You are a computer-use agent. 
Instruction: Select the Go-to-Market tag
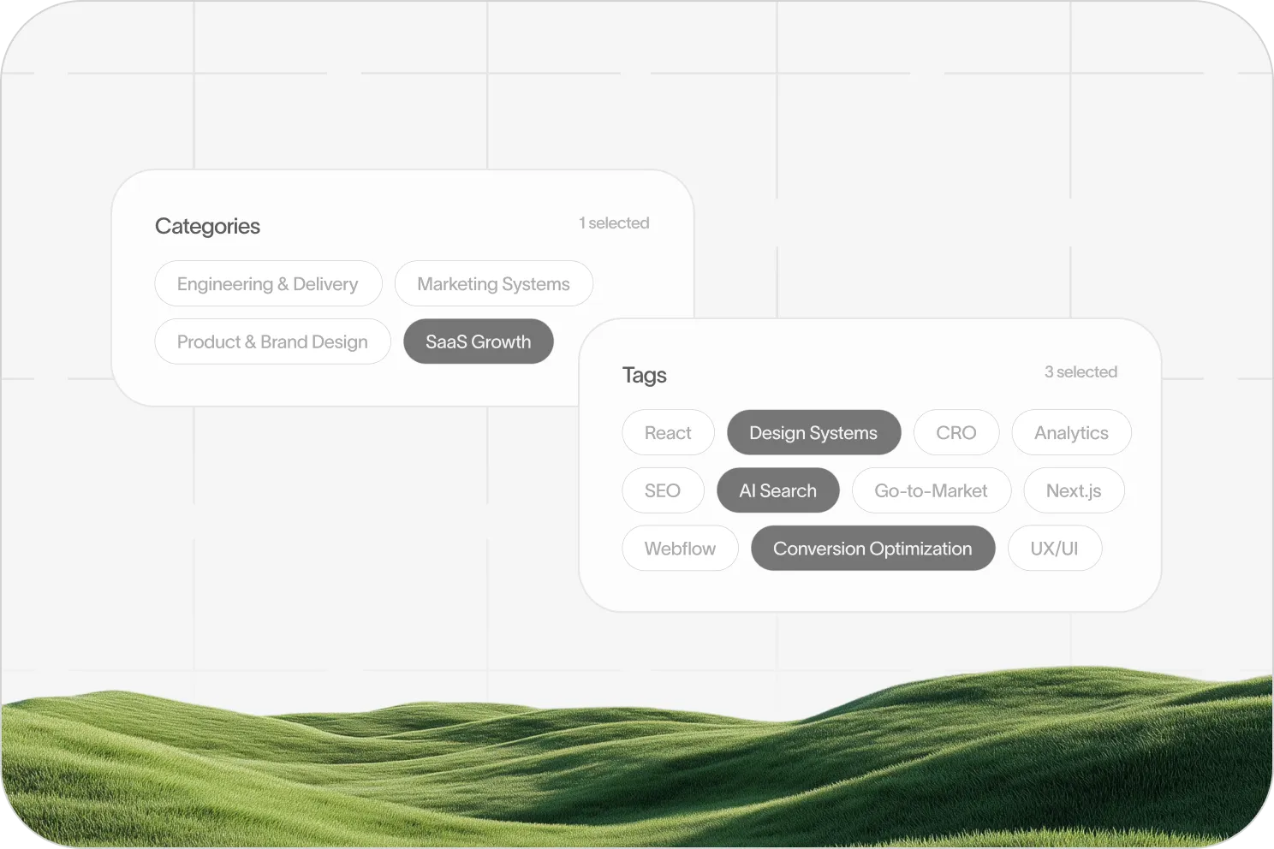click(x=931, y=490)
